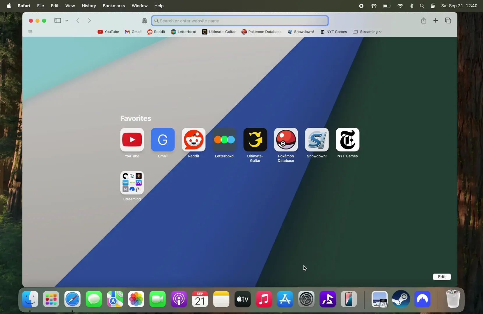
Task: Open the Bookmarks menu
Action: coord(114,6)
